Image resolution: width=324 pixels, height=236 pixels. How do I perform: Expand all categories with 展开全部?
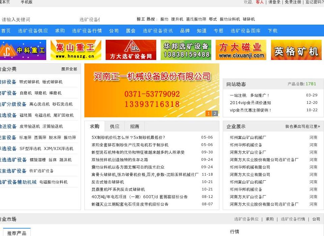[x=69, y=69]
